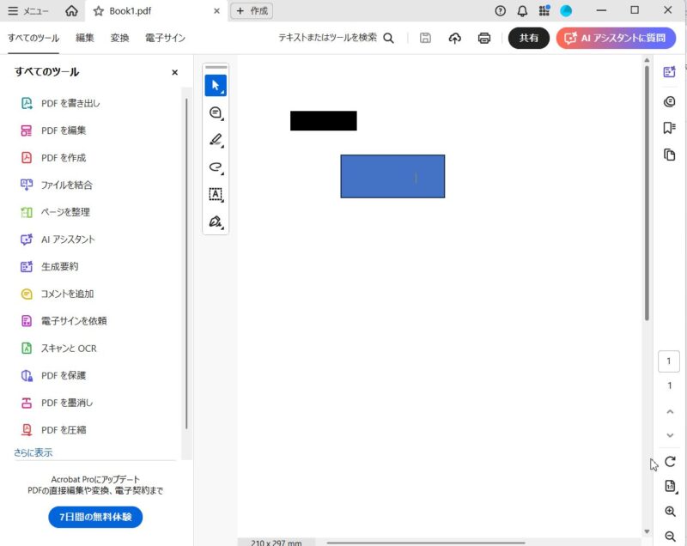687x546 pixels.
Task: Select the pencil drawing tool
Action: [216, 139]
